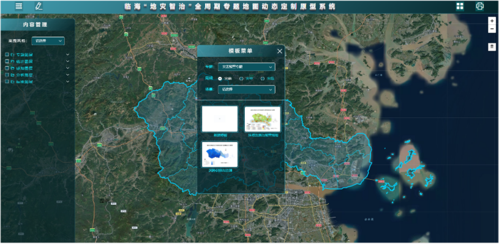Choose the blue rainfall map template thumbnail
499x244 pixels.
(x=220, y=154)
